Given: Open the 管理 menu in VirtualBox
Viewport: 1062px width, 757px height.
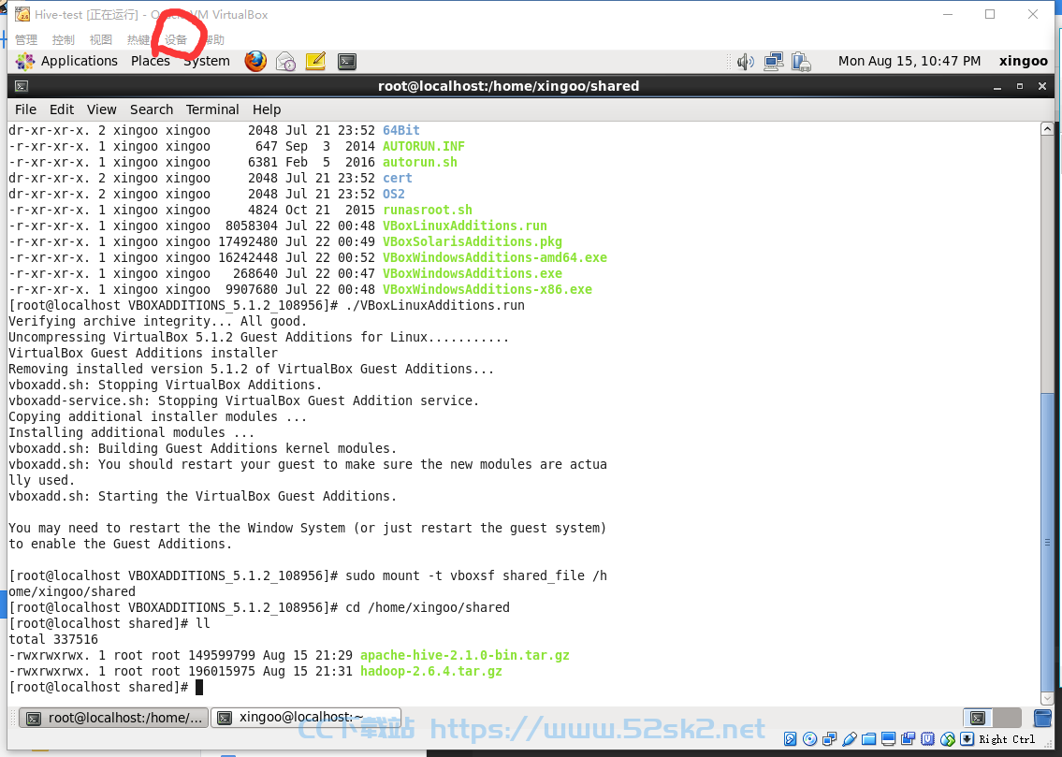Looking at the screenshot, I should coord(26,40).
